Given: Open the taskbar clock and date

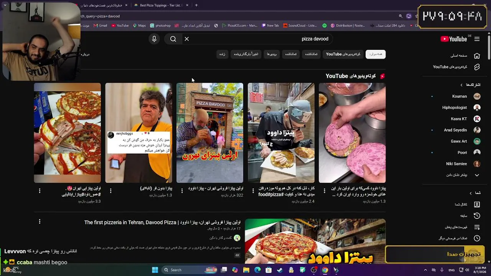Looking at the screenshot, I should [481, 270].
